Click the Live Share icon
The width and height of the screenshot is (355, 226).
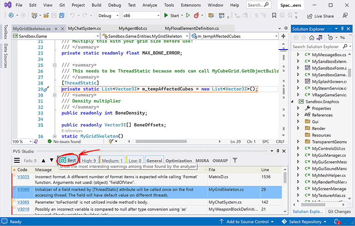pos(309,16)
